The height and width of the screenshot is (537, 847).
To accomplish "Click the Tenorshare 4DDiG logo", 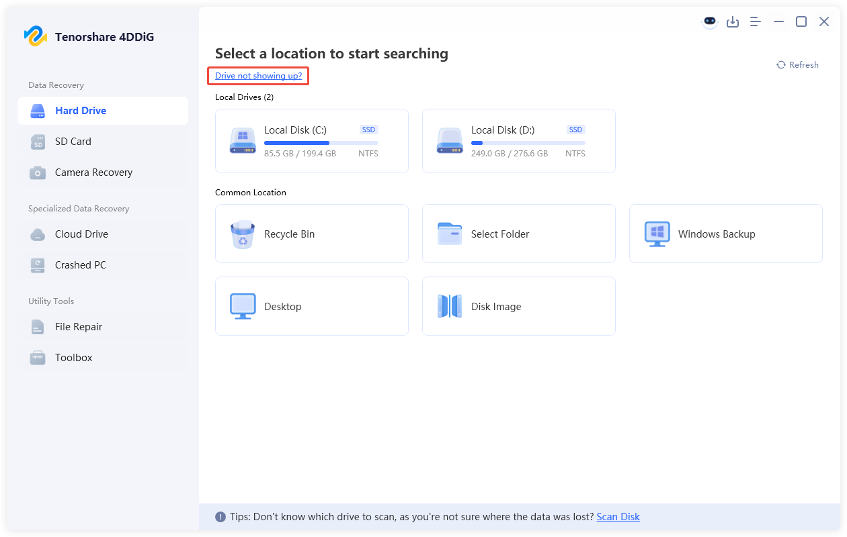I will point(35,36).
